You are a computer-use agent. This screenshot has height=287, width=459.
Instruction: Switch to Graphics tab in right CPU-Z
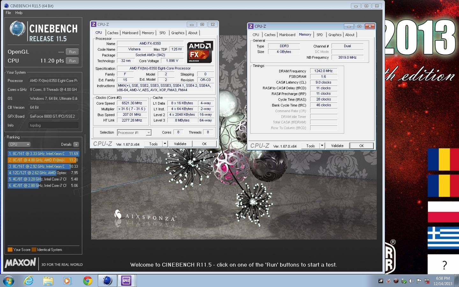[335, 35]
